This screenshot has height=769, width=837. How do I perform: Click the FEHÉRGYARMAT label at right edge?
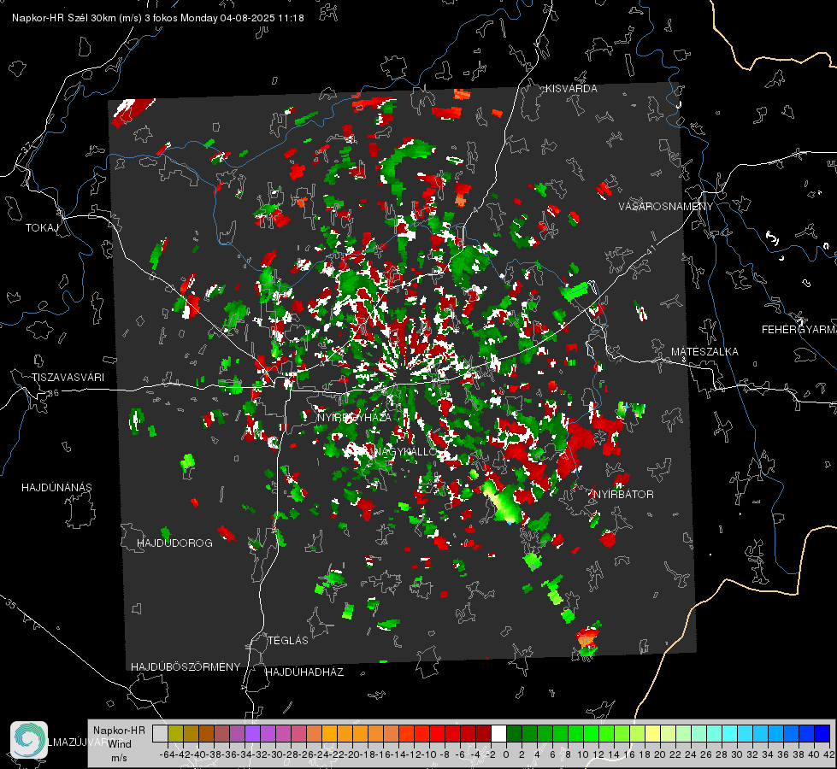click(x=799, y=329)
